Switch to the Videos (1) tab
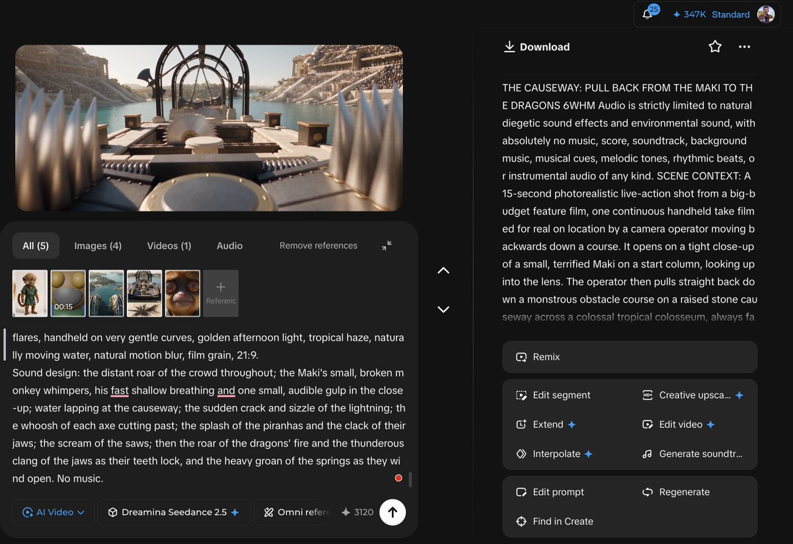The height and width of the screenshot is (544, 793). [x=169, y=246]
